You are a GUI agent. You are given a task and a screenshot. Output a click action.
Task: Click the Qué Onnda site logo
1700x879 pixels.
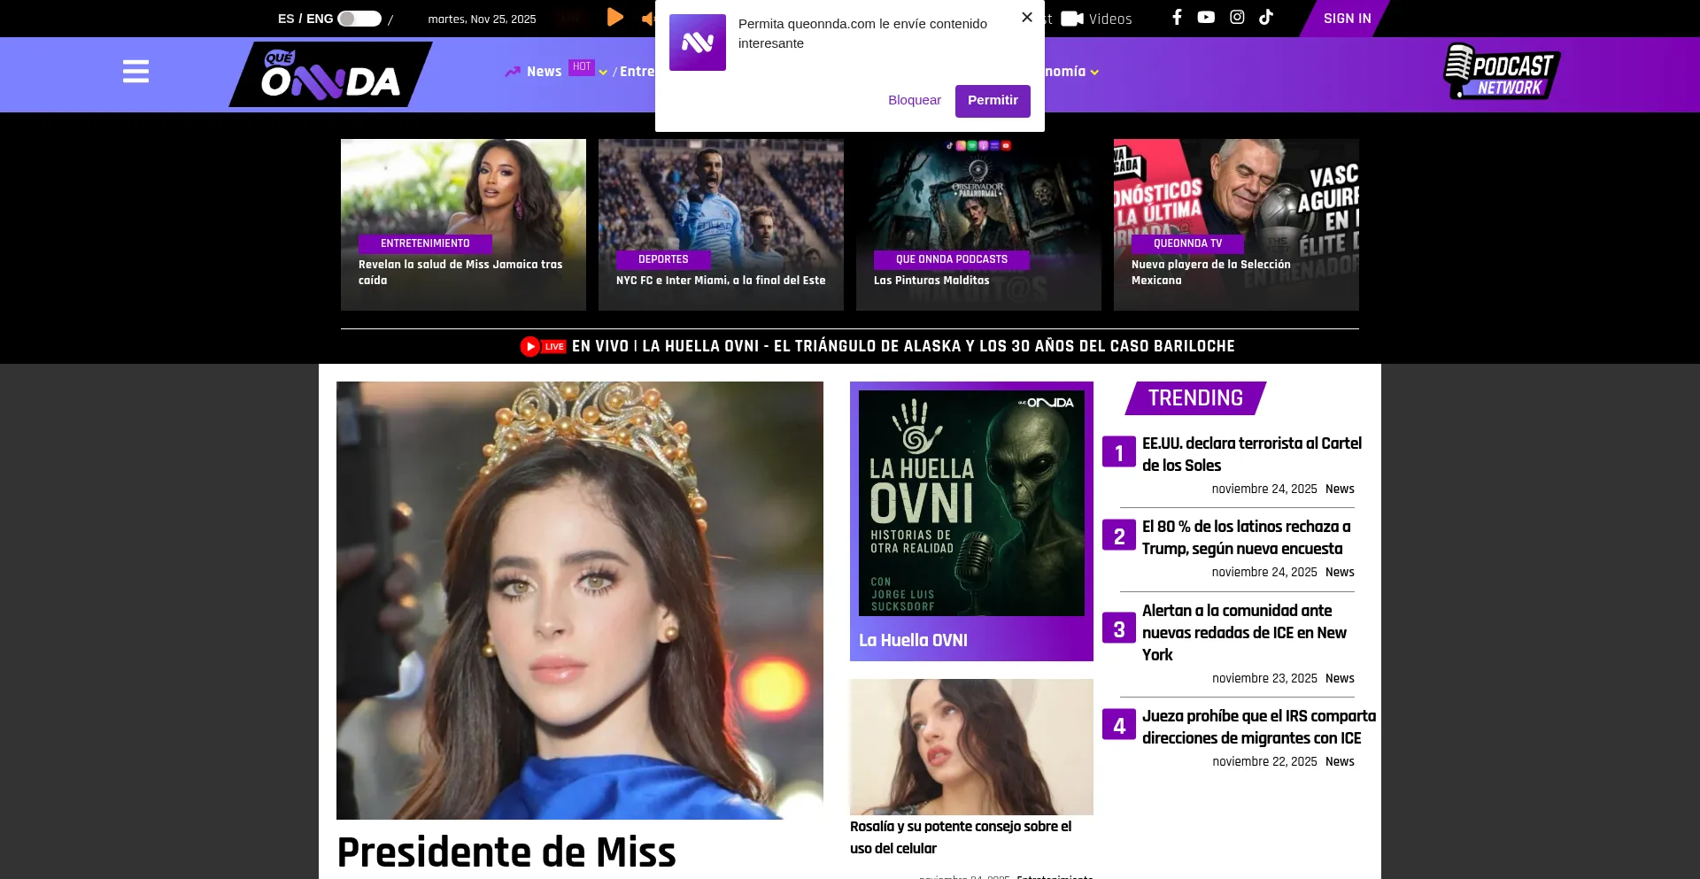[330, 75]
